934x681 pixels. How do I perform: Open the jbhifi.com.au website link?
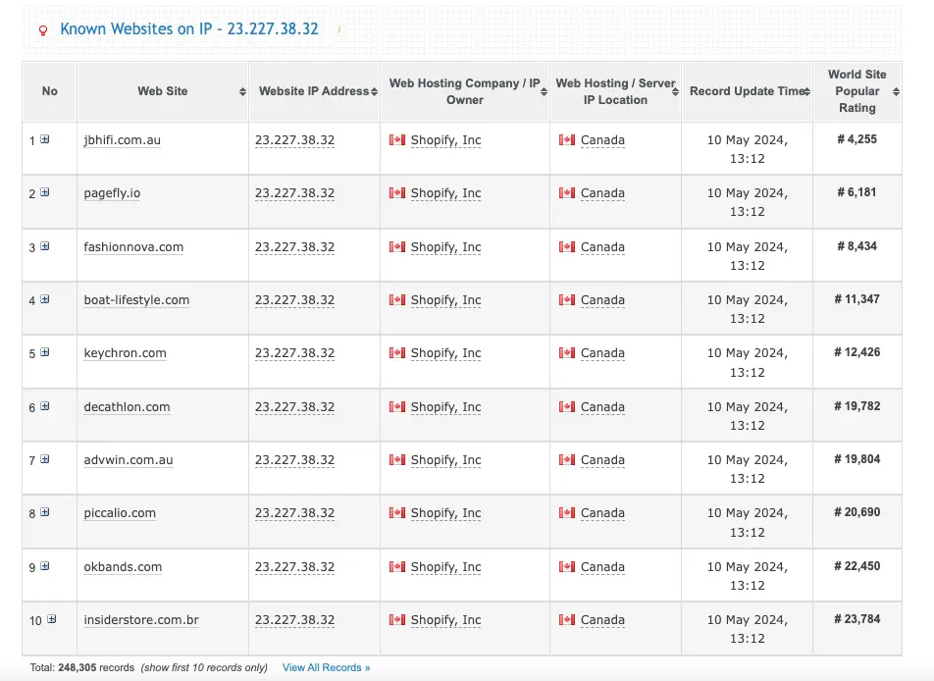pyautogui.click(x=121, y=139)
